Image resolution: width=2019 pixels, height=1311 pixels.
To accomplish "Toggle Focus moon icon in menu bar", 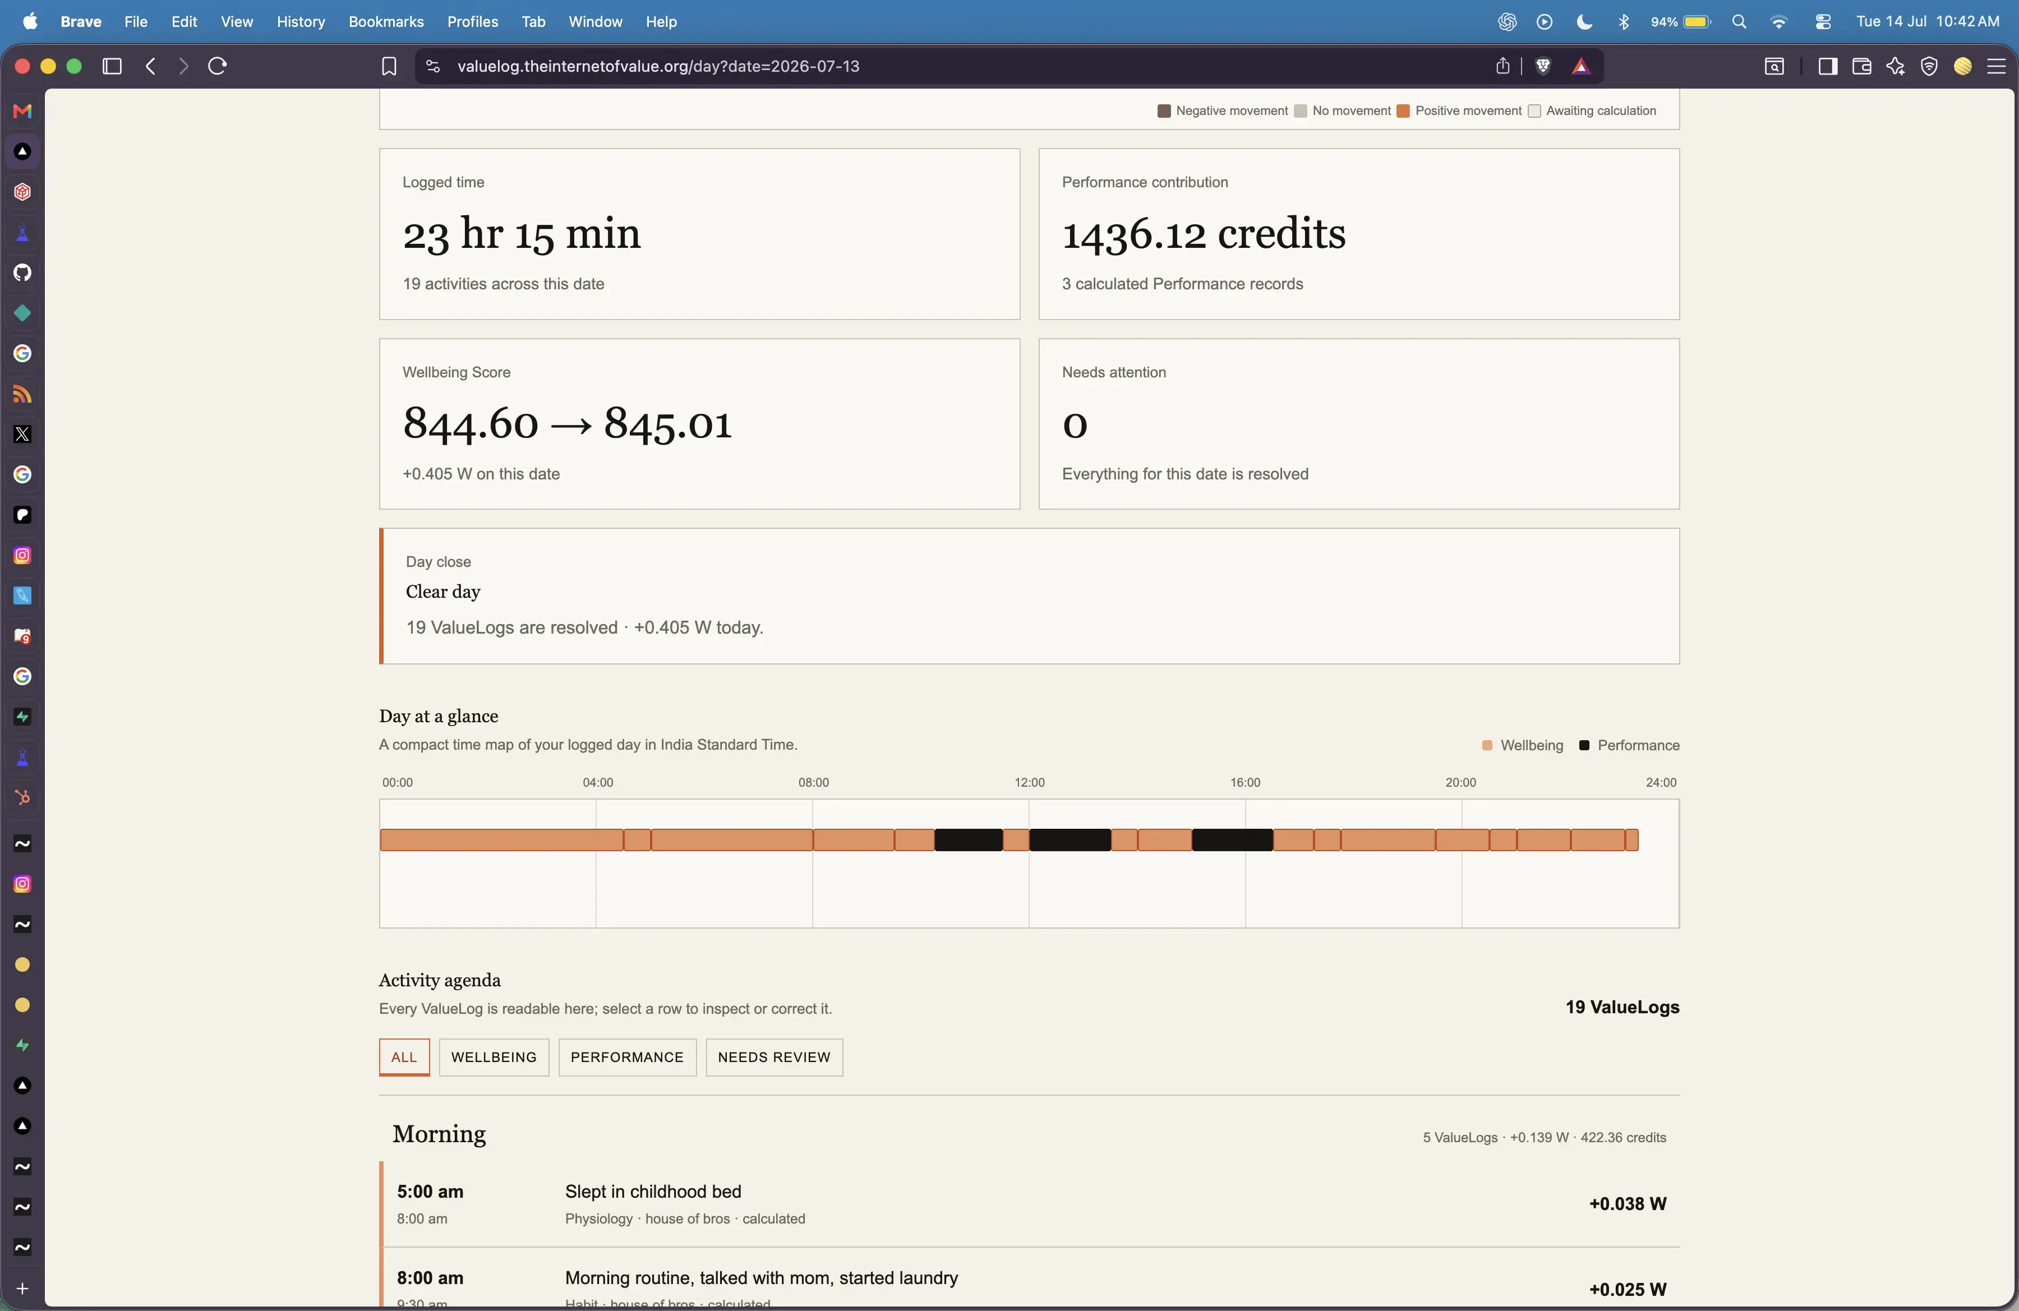I will pyautogui.click(x=1584, y=22).
